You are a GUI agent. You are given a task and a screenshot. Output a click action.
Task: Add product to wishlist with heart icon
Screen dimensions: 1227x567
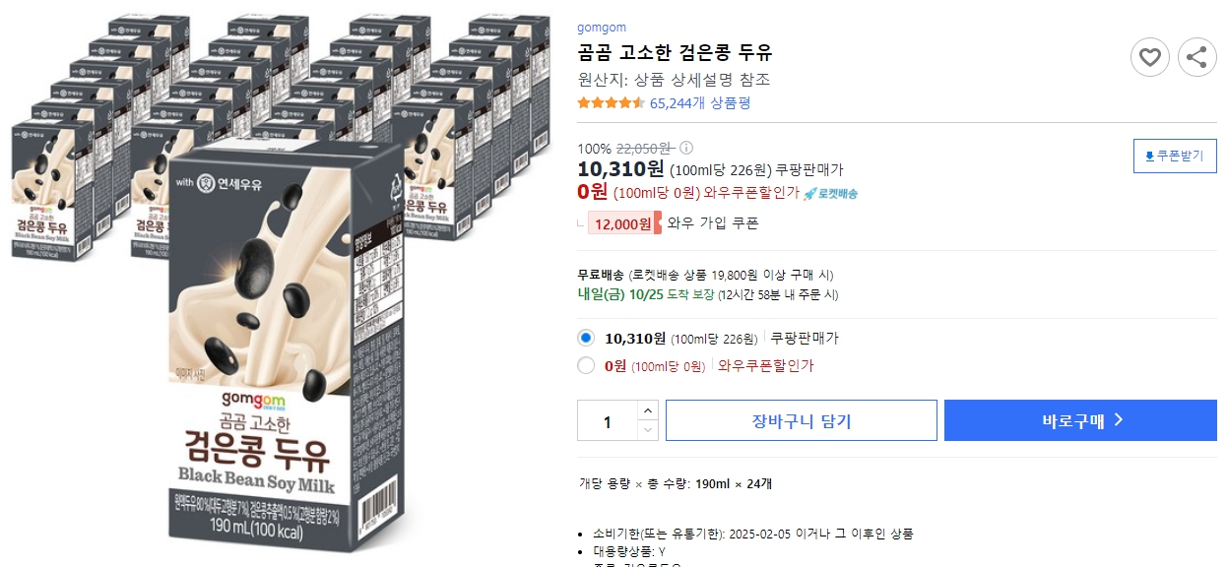[x=1149, y=57]
